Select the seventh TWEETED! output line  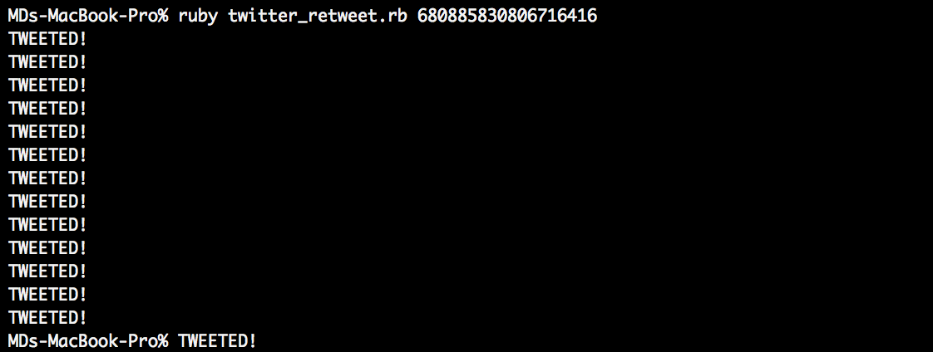pyautogui.click(x=47, y=178)
